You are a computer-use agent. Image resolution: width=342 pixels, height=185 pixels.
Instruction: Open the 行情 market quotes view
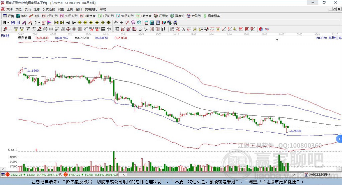(8, 16)
